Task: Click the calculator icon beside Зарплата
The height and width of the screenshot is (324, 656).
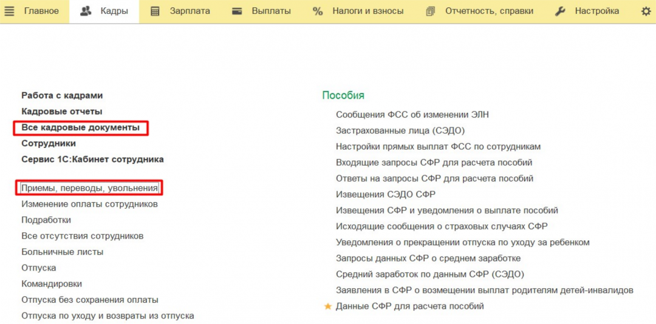Action: coord(155,12)
